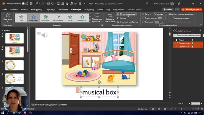
Task: Click the rotation handle above text box
Action: click(99, 82)
